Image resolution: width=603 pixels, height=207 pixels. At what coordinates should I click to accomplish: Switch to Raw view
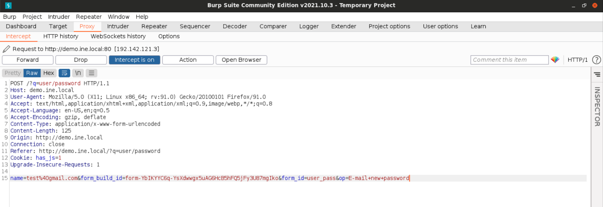[x=32, y=73]
